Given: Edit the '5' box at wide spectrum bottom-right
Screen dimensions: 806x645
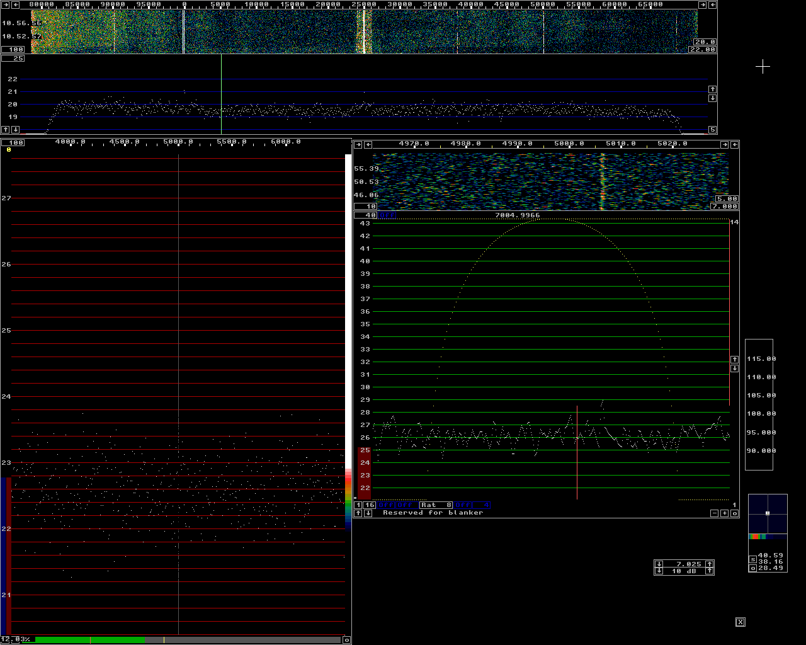Looking at the screenshot, I should pyautogui.click(x=713, y=130).
